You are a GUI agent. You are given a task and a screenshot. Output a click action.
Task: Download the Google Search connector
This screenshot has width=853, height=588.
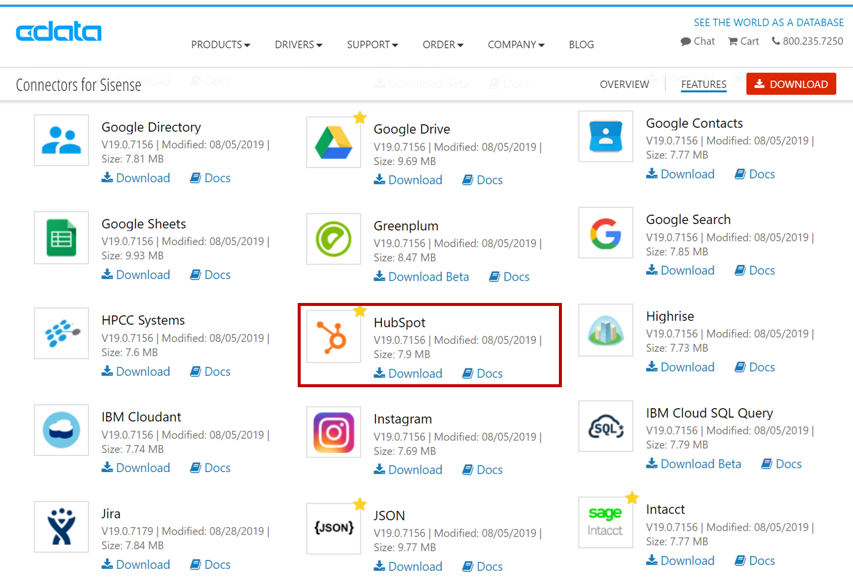click(x=680, y=271)
